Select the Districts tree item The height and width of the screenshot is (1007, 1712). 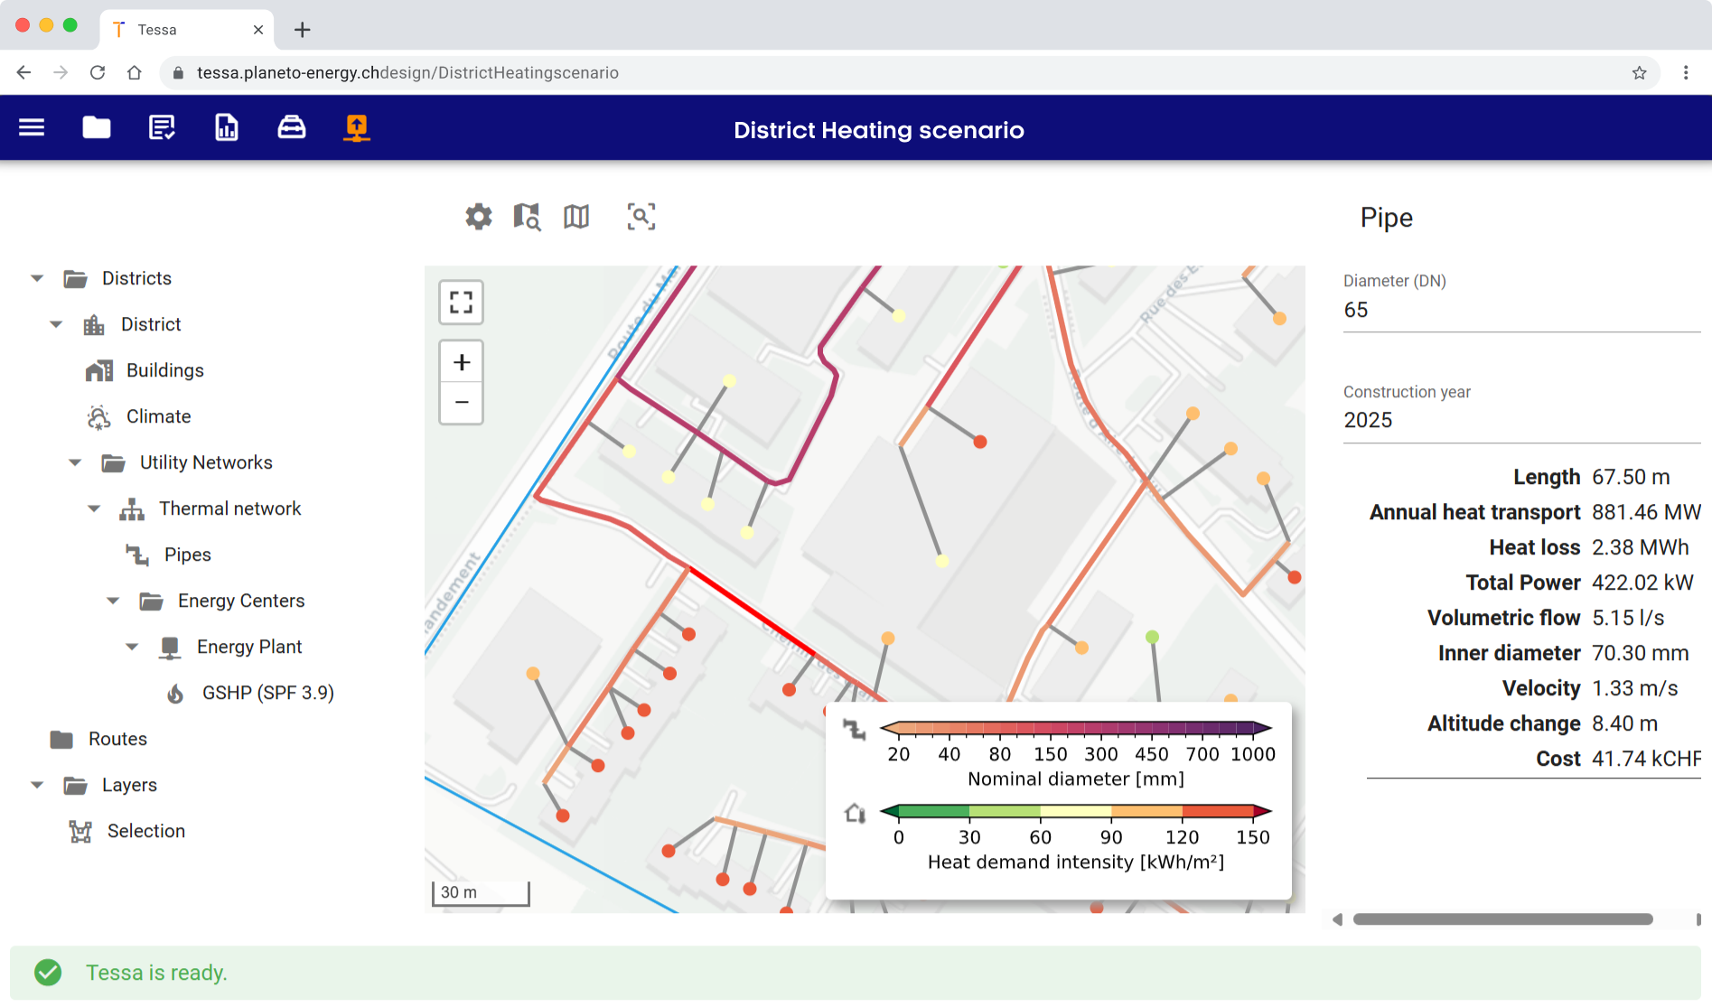click(x=136, y=278)
